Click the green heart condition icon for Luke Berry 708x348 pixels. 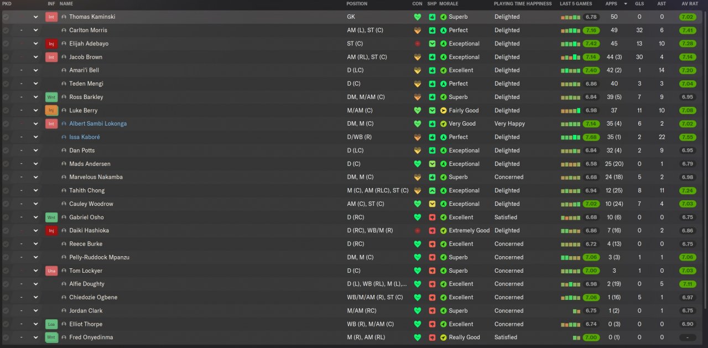coord(418,111)
